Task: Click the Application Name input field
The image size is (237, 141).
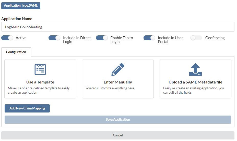Action: pyautogui.click(x=118, y=27)
